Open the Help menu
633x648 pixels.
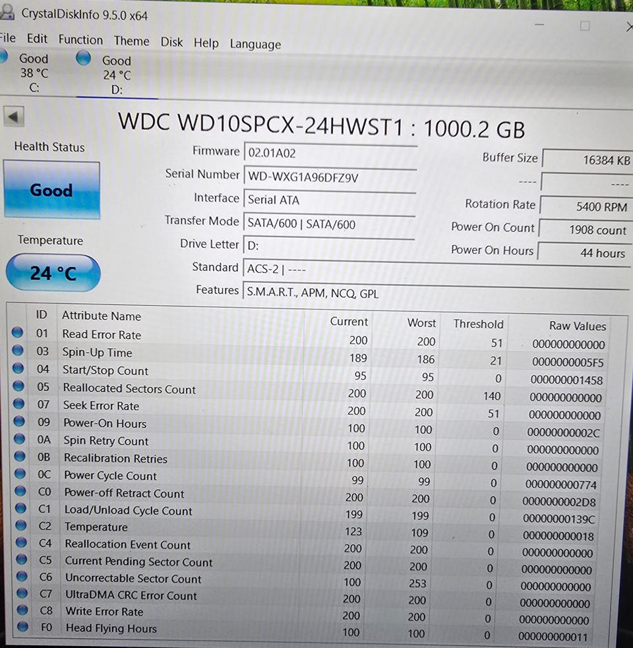tap(206, 43)
